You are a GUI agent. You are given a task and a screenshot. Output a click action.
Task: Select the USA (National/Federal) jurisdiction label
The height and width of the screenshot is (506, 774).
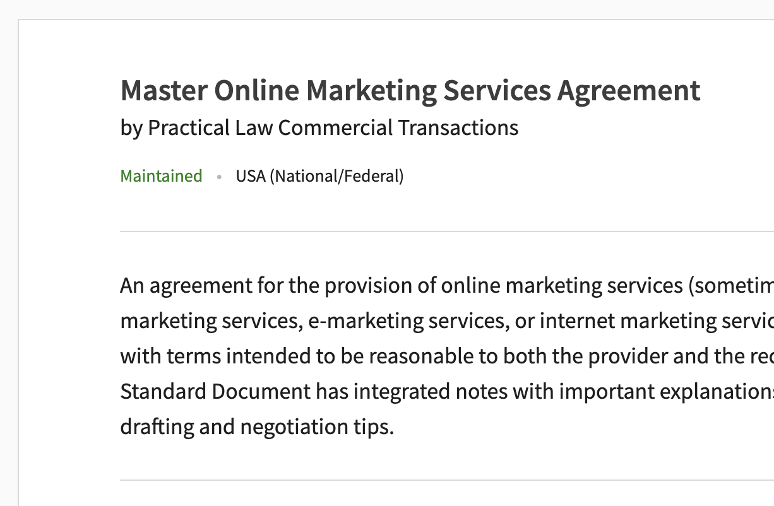(x=319, y=176)
